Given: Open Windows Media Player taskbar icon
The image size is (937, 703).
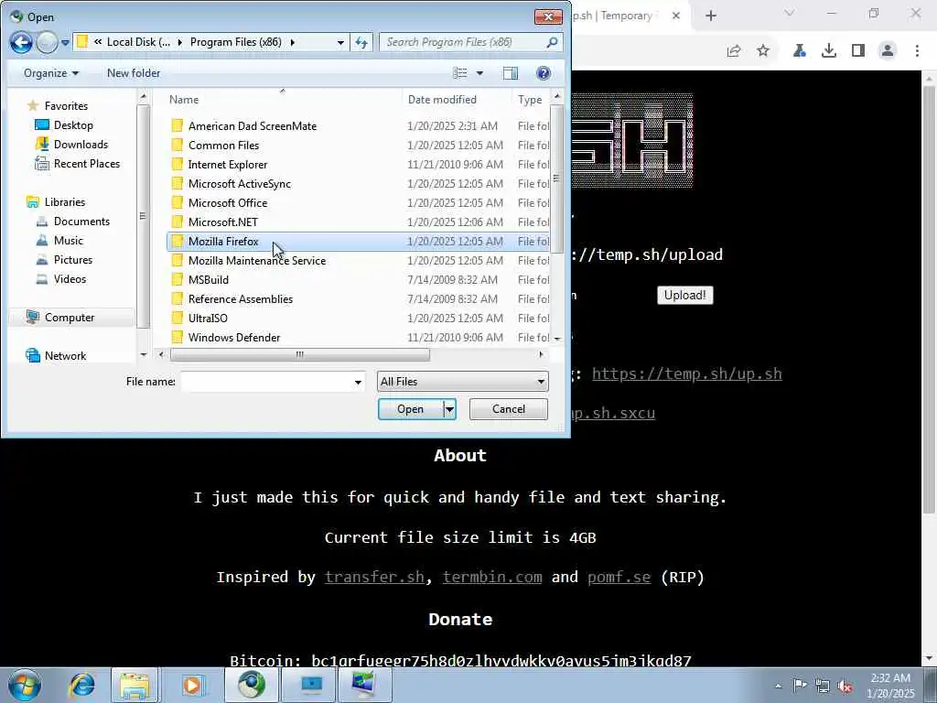Looking at the screenshot, I should [192, 685].
